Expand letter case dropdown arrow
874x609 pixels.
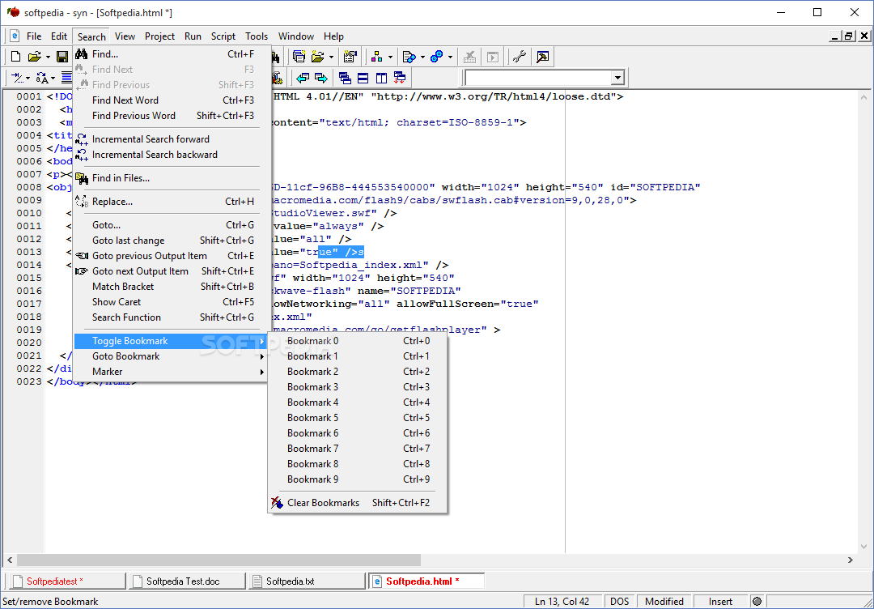(x=53, y=78)
